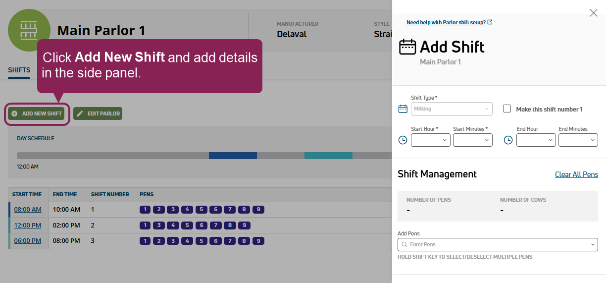Image resolution: width=607 pixels, height=283 pixels.
Task: Open the End Hour dropdown
Action: coord(536,140)
